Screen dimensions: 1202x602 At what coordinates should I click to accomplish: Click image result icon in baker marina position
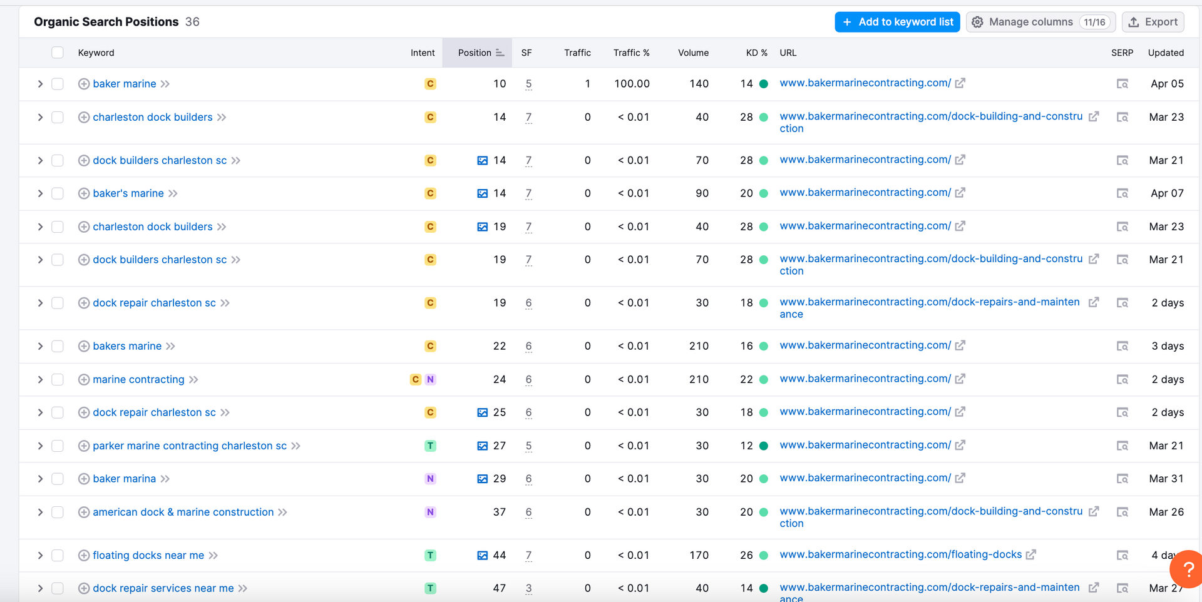pyautogui.click(x=482, y=479)
